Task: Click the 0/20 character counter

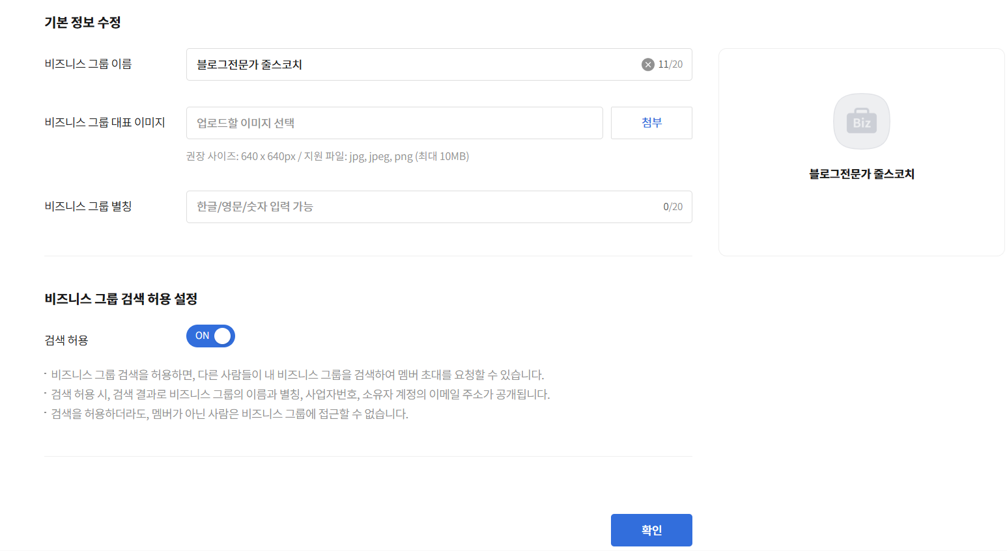Action: click(x=673, y=207)
